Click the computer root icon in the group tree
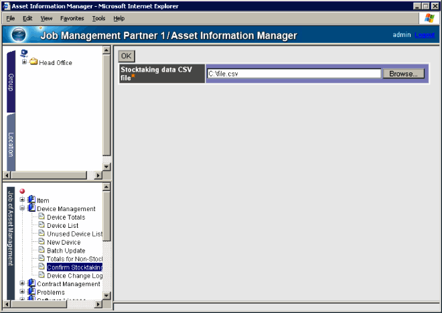Screen dimensions: 442x313 pyautogui.click(x=24, y=53)
